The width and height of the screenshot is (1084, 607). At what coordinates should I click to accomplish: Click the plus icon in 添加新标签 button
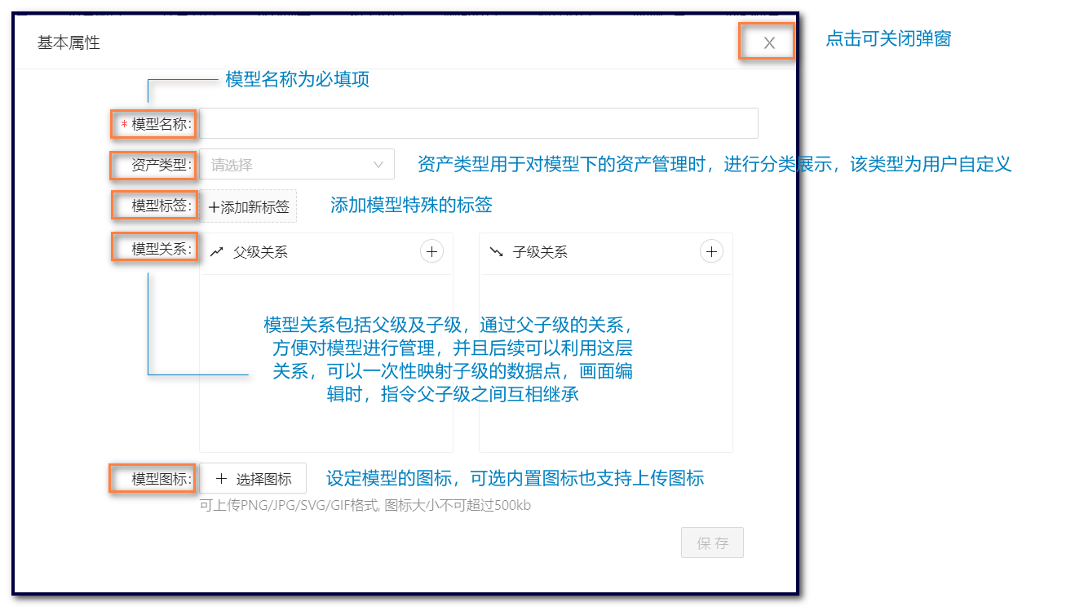[215, 206]
